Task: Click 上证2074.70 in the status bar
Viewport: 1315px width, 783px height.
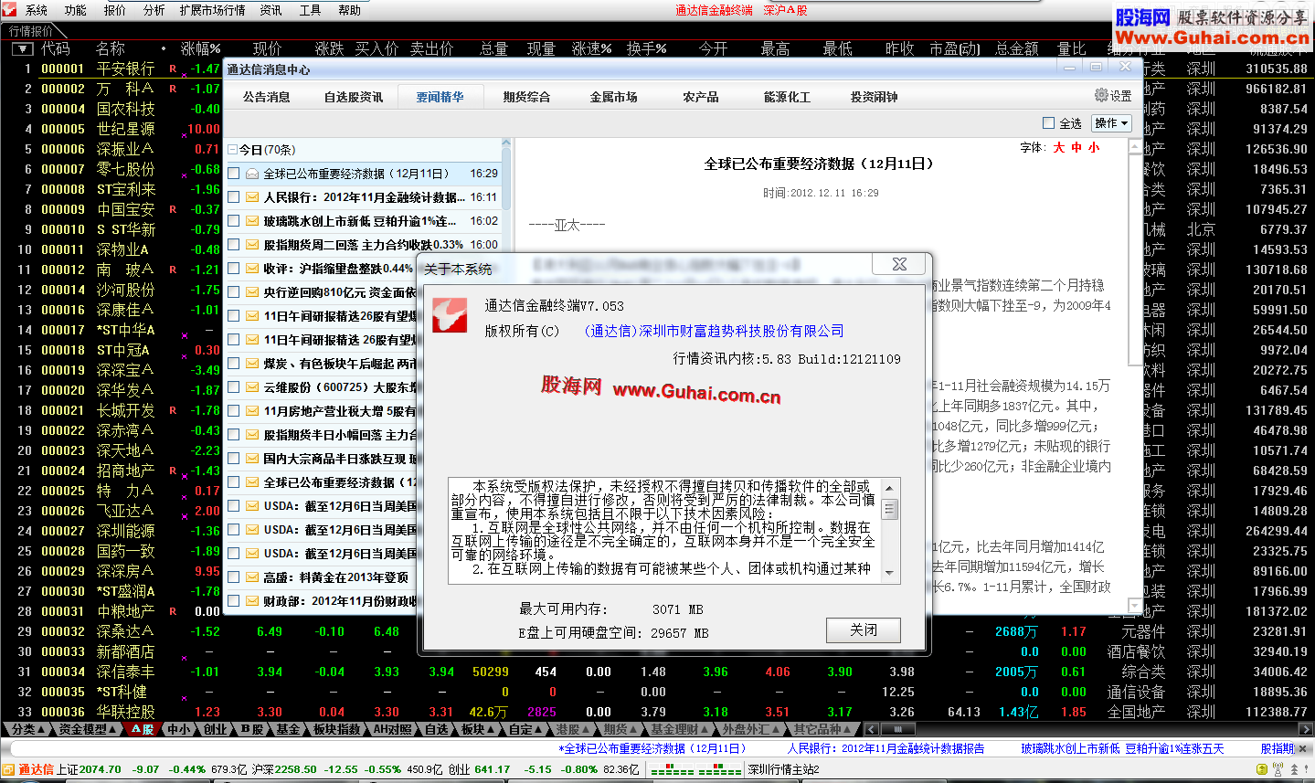Action: (x=89, y=769)
